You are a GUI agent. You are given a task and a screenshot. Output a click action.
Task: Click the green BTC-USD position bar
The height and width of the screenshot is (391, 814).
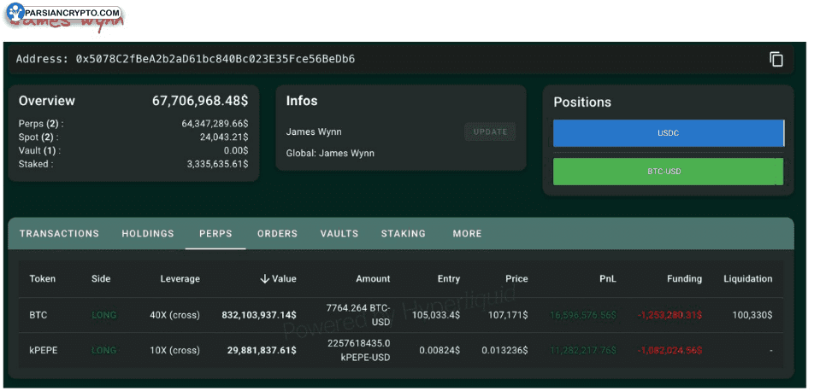pos(668,172)
